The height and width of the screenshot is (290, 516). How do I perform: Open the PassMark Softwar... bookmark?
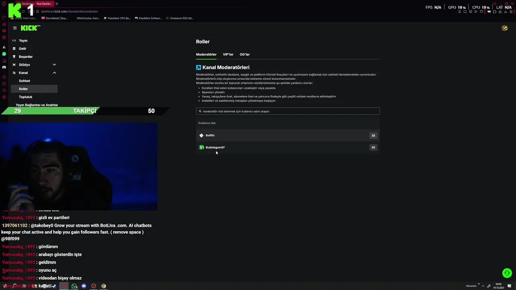coord(148,18)
